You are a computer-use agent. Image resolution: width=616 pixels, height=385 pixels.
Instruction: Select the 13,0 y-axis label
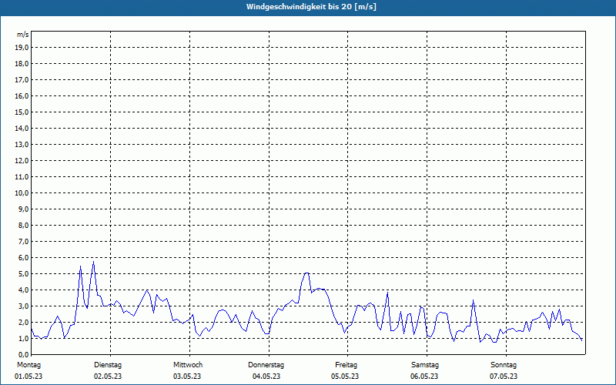tap(22, 144)
